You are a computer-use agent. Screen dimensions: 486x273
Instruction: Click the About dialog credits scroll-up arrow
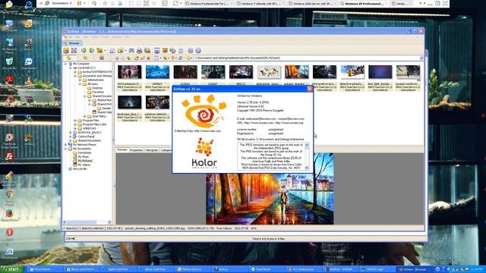tap(307, 145)
